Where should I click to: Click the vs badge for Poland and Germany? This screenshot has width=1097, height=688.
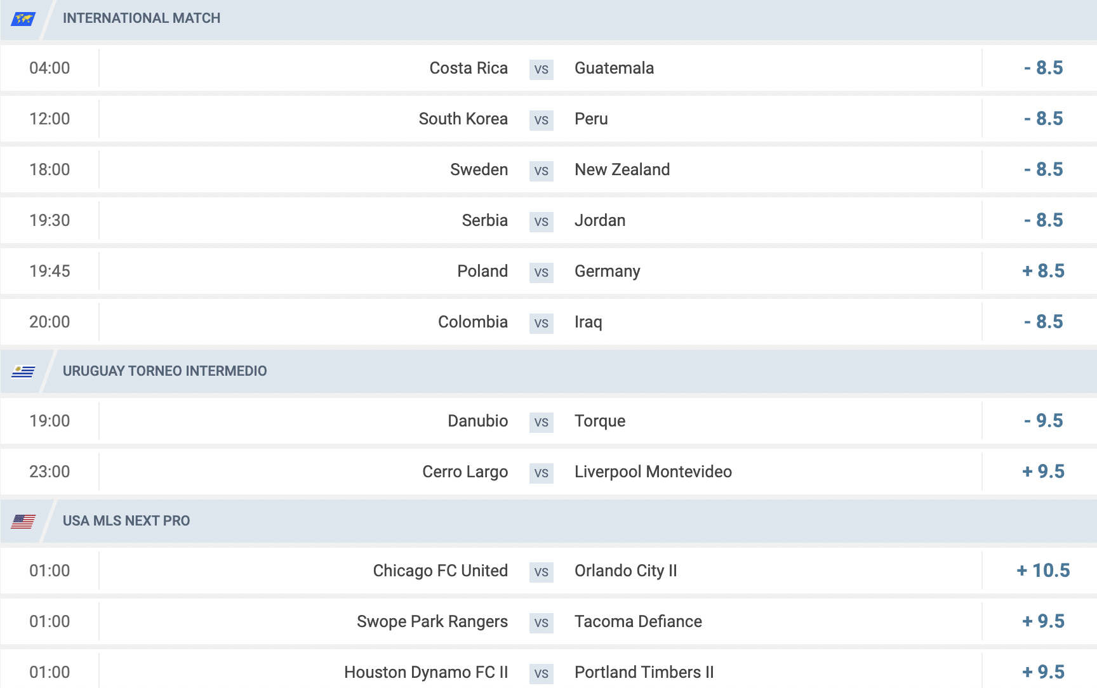tap(542, 272)
